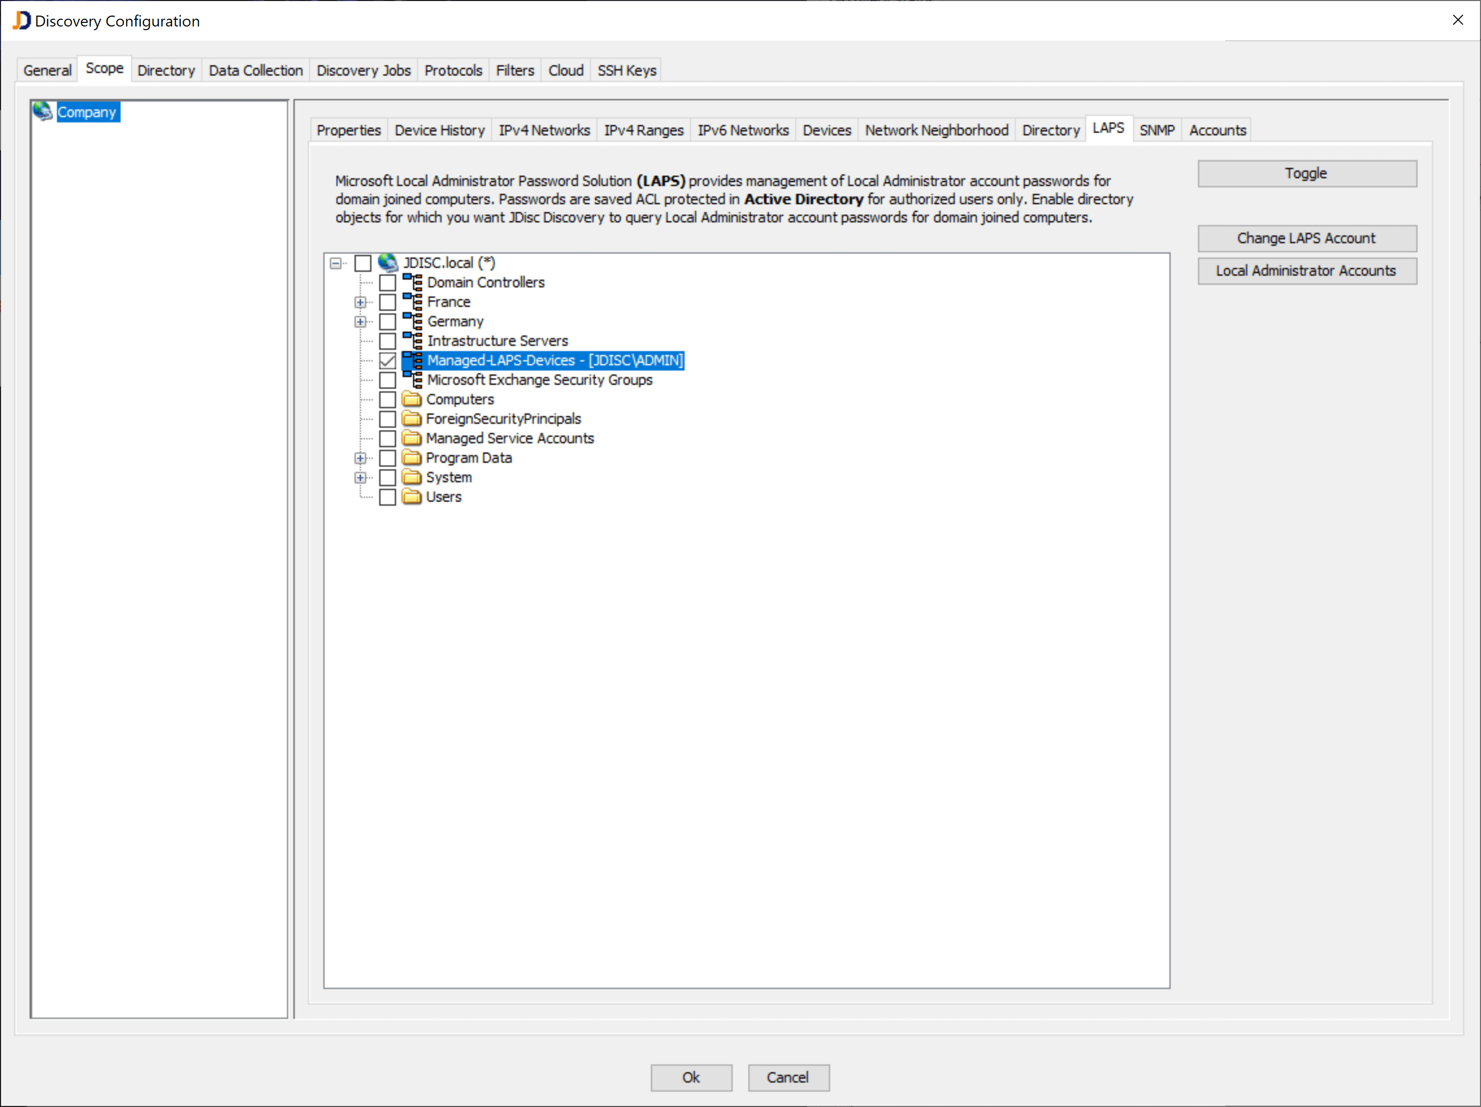Viewport: 1481px width, 1107px height.
Task: Open the Discovery Jobs tab
Action: 363,70
